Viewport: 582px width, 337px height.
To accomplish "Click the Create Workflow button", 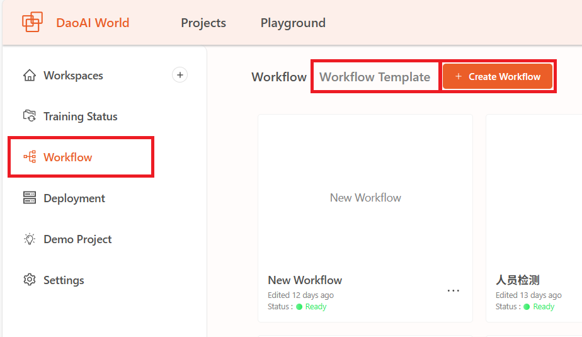I will click(498, 76).
